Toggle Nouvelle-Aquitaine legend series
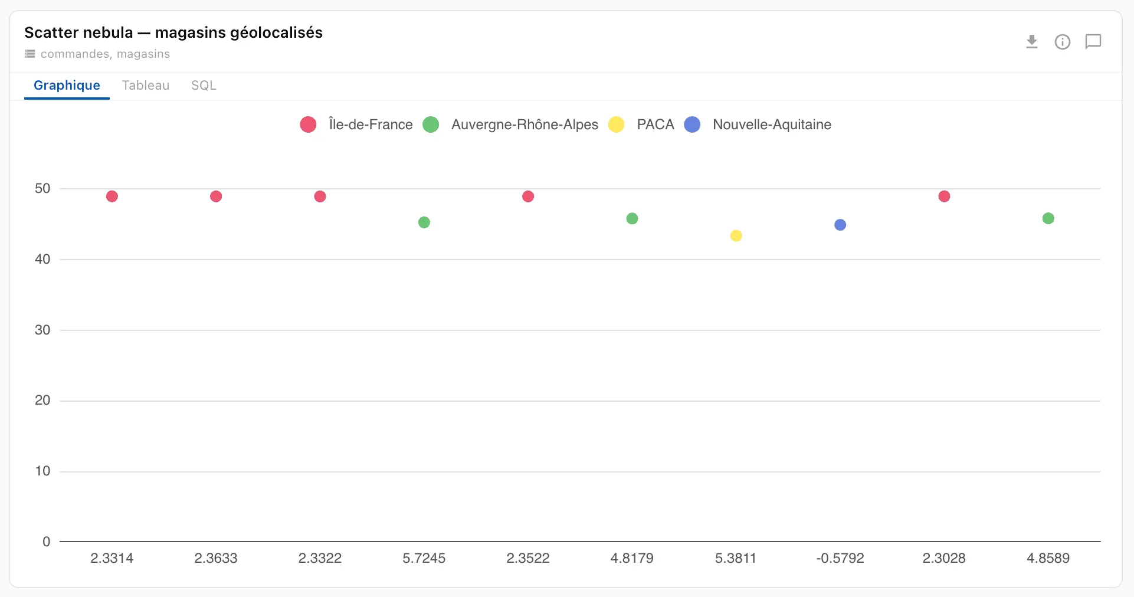The width and height of the screenshot is (1134, 597). point(758,124)
